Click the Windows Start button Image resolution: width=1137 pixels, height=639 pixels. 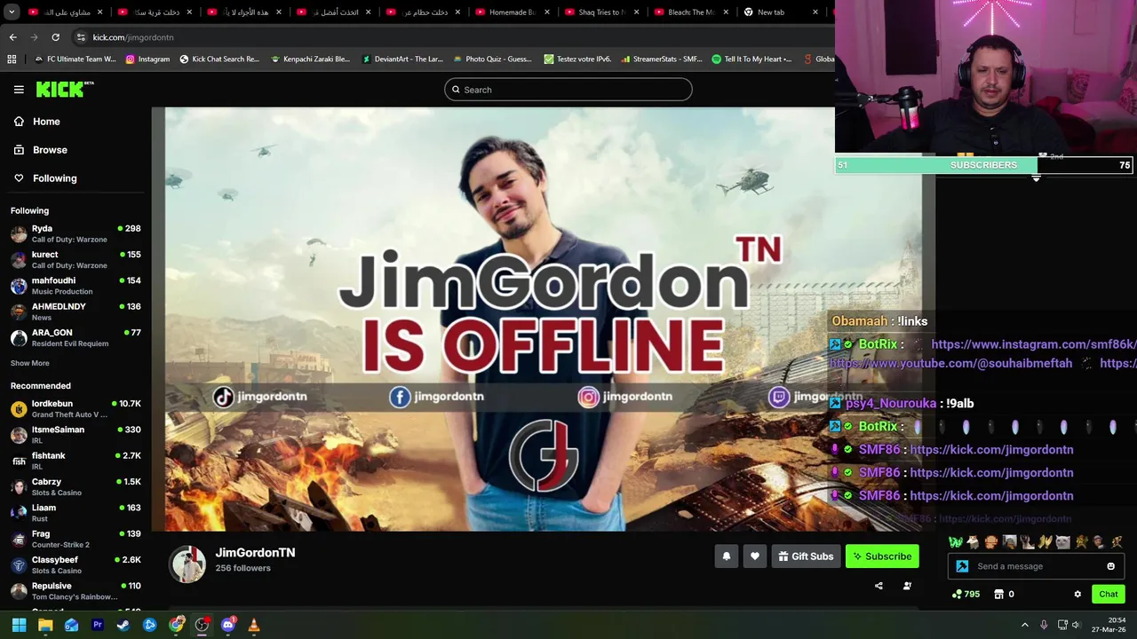tap(19, 625)
